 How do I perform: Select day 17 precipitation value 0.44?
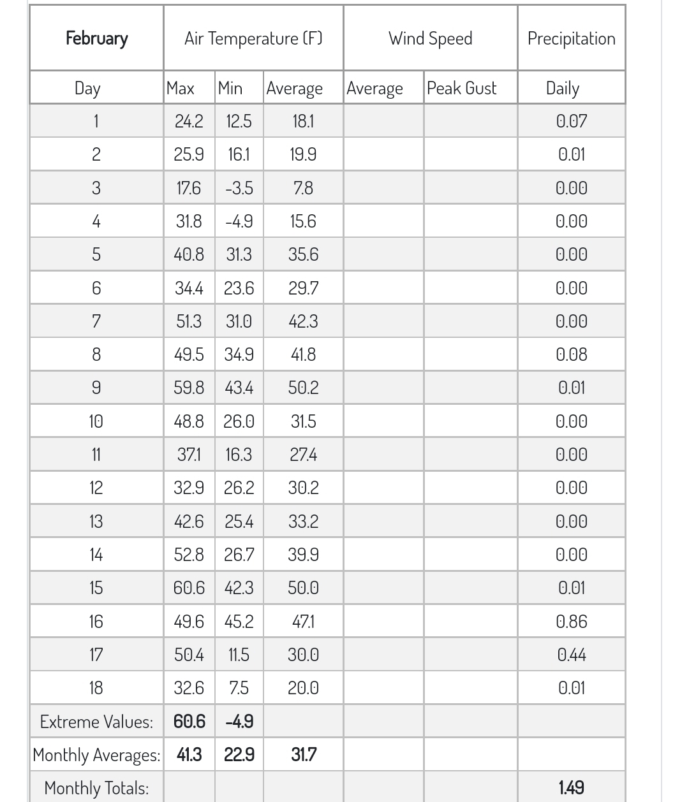[x=572, y=655]
